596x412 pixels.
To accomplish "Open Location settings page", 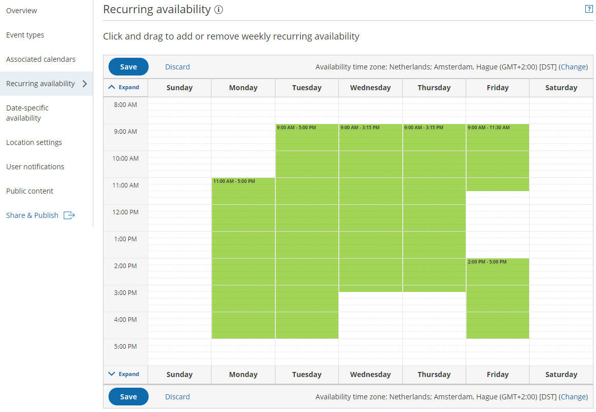I will point(34,142).
